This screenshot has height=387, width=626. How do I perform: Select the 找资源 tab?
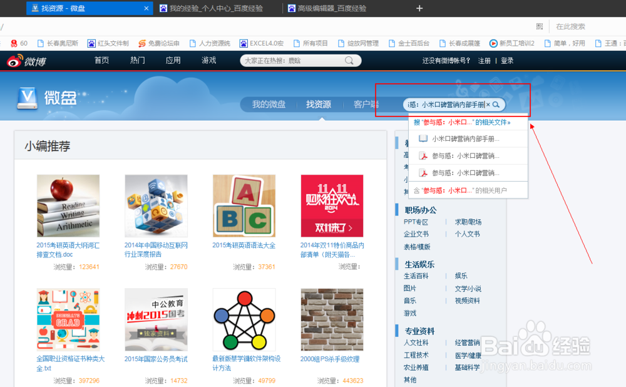pos(319,105)
